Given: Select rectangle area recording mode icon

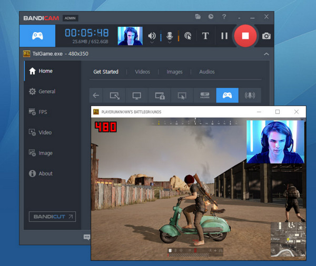Looking at the screenshot, I should point(114,95).
